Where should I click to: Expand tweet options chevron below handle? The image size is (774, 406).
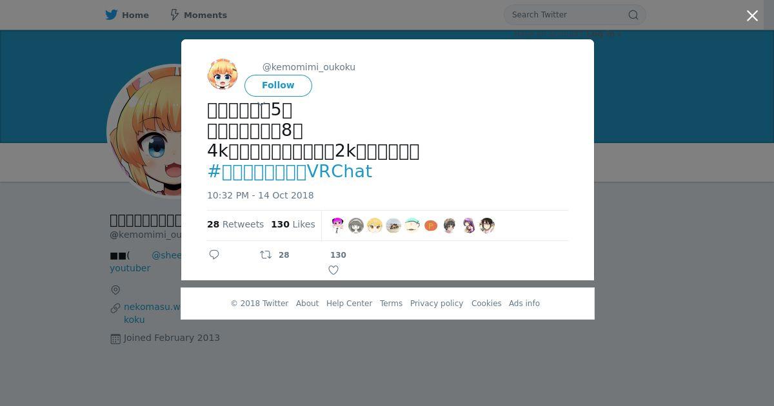(x=261, y=103)
